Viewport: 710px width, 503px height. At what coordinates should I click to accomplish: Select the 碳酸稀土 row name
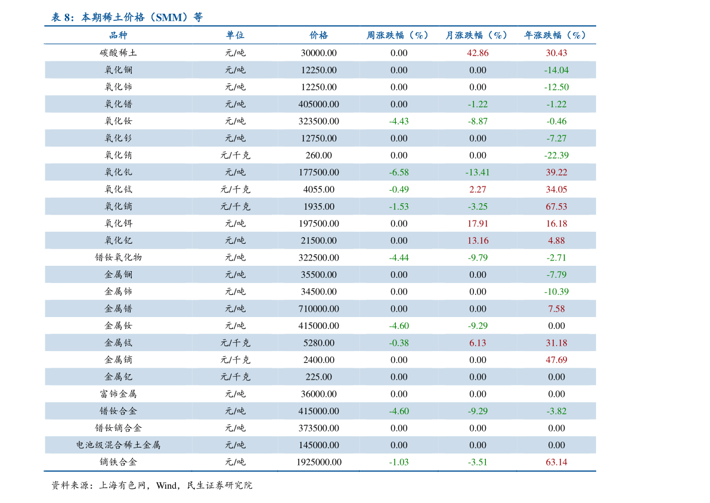coord(118,53)
